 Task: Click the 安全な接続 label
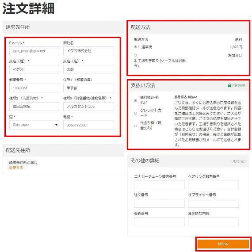click(x=239, y=85)
